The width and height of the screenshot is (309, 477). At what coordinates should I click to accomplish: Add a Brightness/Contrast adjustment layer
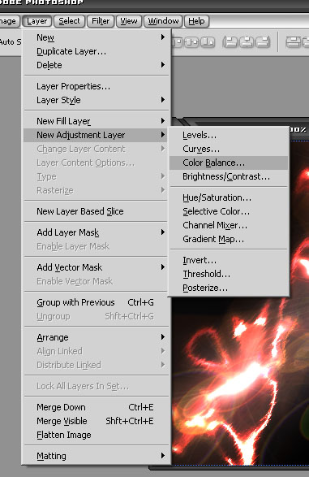tap(229, 177)
